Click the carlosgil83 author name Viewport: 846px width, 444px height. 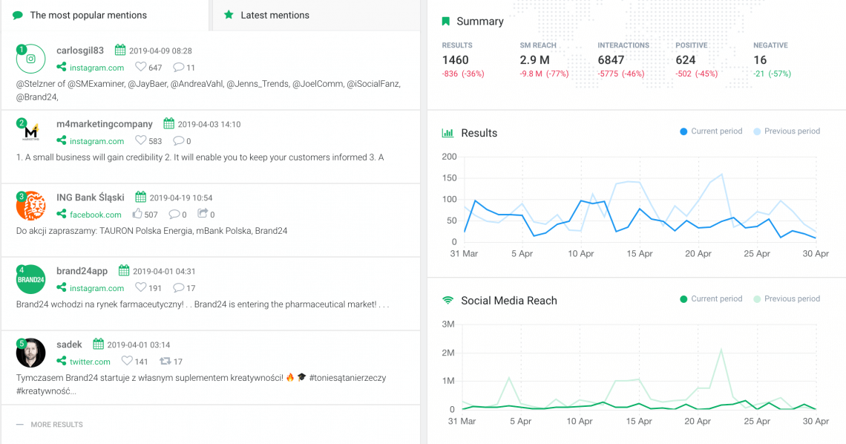coord(80,50)
